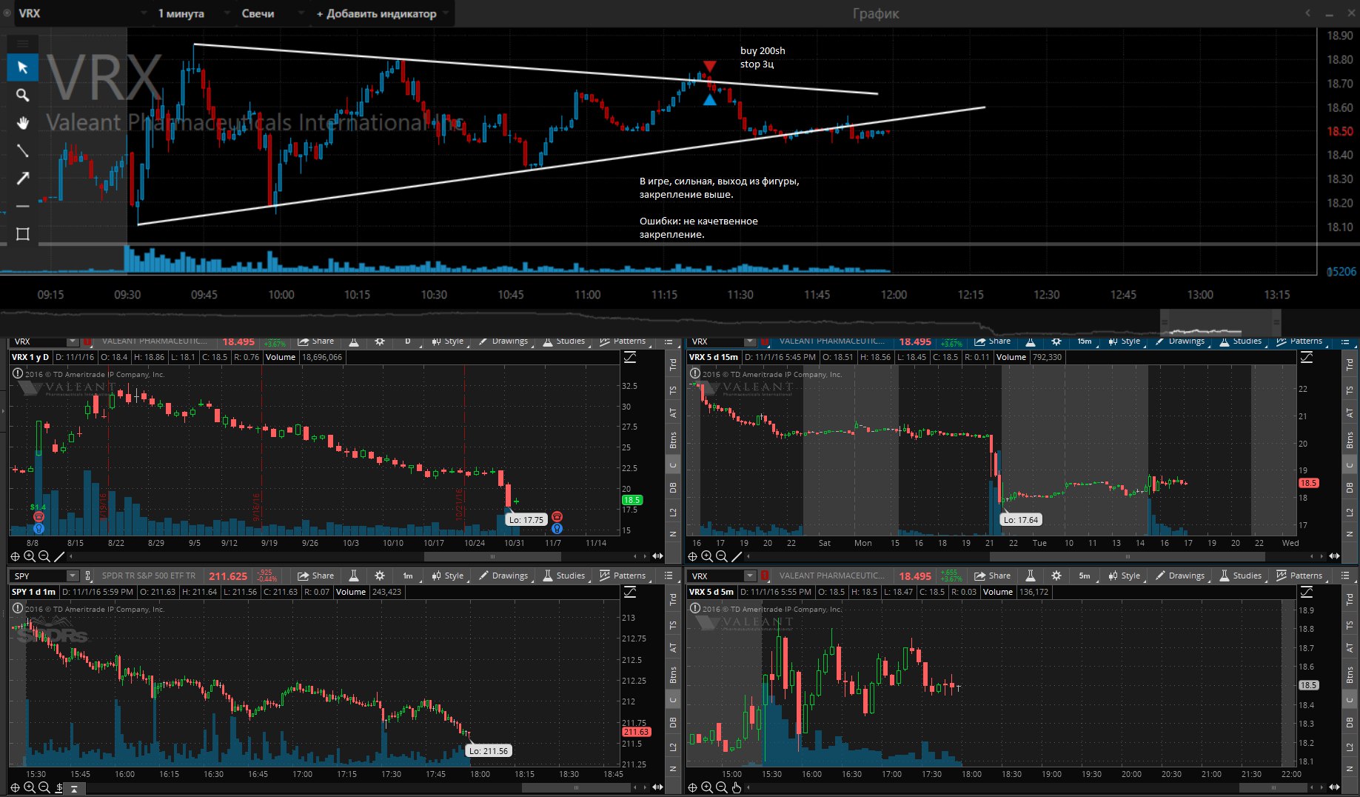The height and width of the screenshot is (797, 1360).
Task: Click Share in VRX 15m chart toolbar
Action: point(993,341)
